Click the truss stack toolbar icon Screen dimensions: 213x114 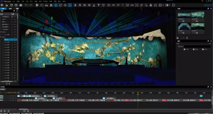[109, 5]
